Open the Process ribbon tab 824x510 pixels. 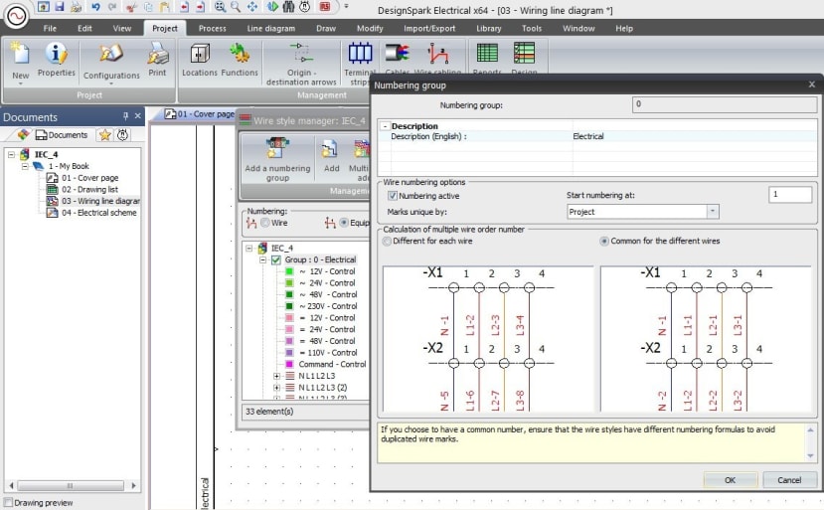pyautogui.click(x=213, y=29)
